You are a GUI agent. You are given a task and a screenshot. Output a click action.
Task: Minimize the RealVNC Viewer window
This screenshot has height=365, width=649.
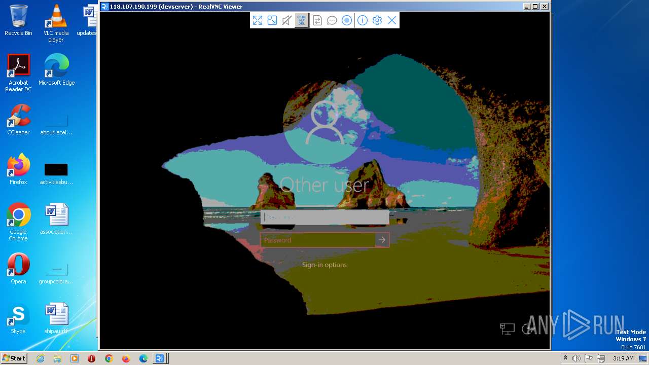tap(527, 7)
